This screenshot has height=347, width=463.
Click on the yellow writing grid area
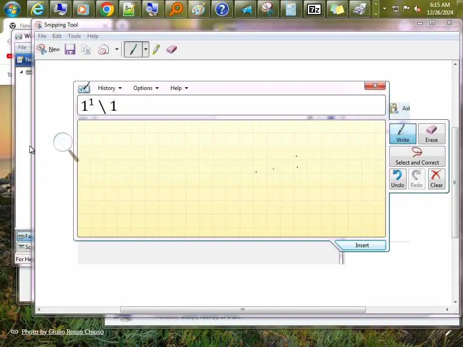[231, 178]
